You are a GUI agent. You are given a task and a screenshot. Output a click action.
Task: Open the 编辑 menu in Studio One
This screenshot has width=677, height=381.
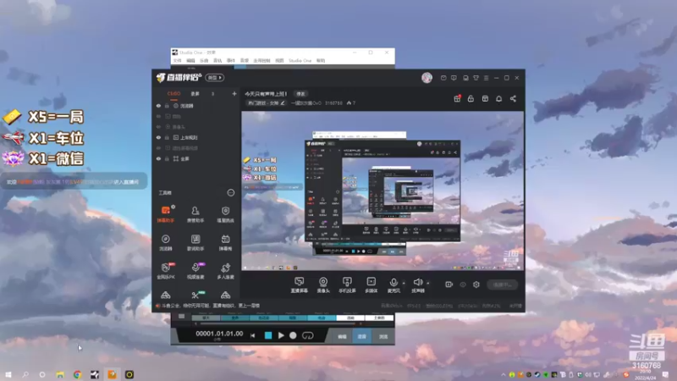click(190, 61)
